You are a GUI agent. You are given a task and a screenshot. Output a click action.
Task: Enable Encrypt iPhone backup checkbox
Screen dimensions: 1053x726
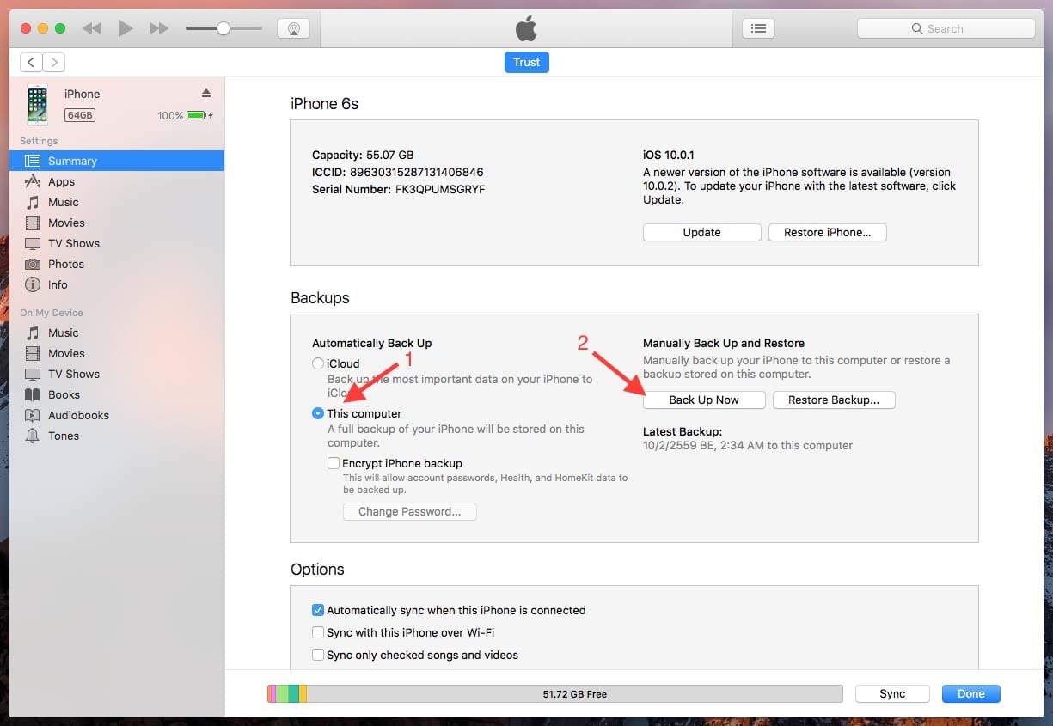point(334,463)
